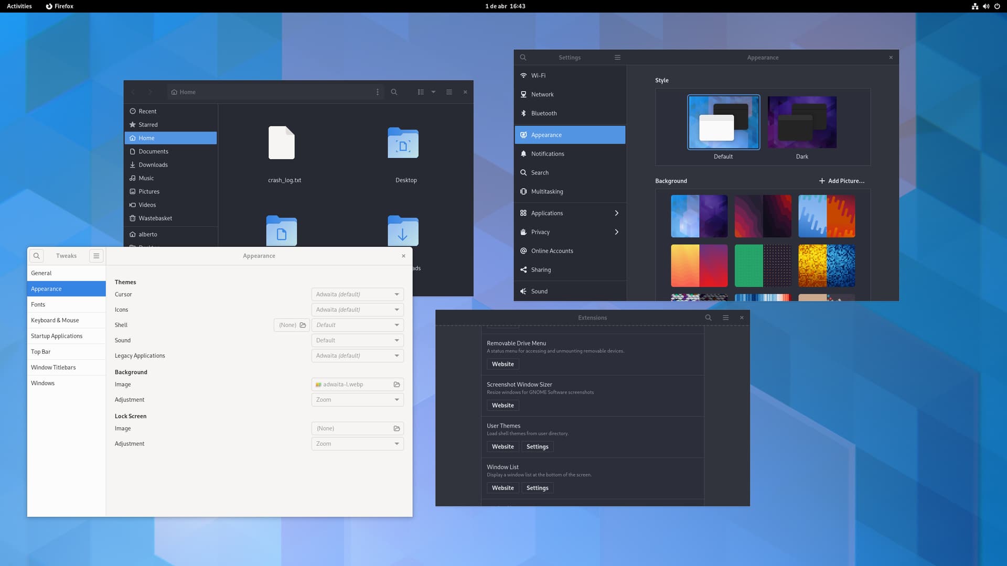This screenshot has height=566, width=1007.
Task: Toggle list view icon in Files window
Action: pyautogui.click(x=421, y=92)
